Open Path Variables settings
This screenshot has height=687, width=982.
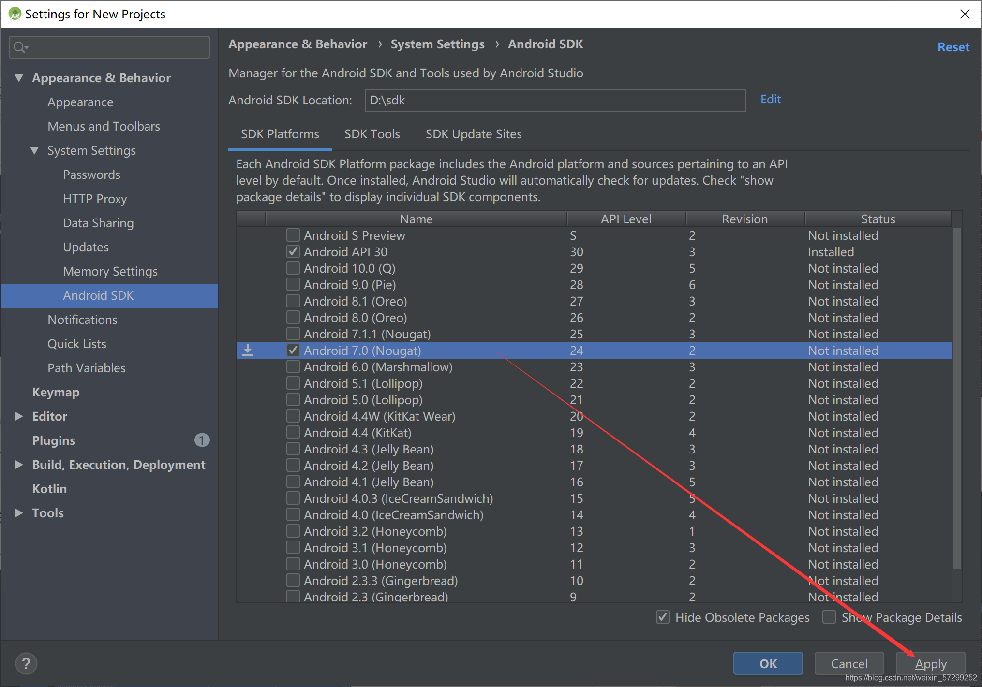pyautogui.click(x=86, y=368)
